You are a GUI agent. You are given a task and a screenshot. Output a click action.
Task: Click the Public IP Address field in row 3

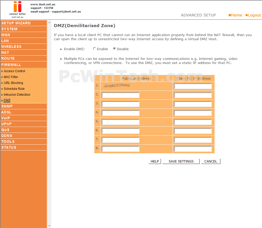tap(120, 104)
